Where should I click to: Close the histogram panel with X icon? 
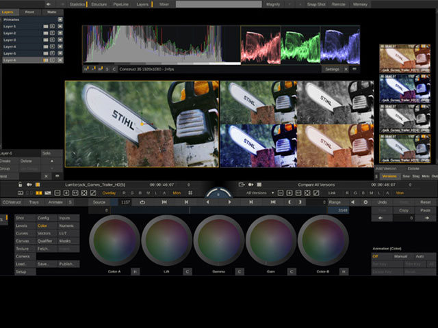(x=346, y=69)
